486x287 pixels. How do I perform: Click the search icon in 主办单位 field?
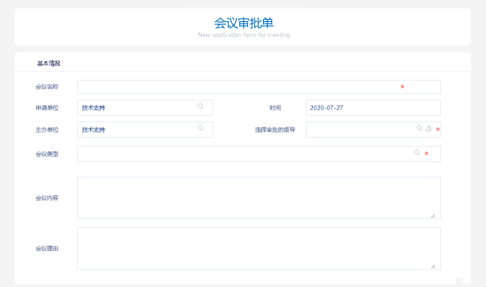[x=201, y=128]
